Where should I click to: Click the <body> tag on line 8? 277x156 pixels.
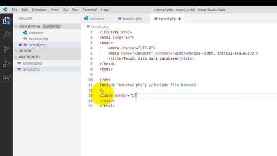click(106, 69)
